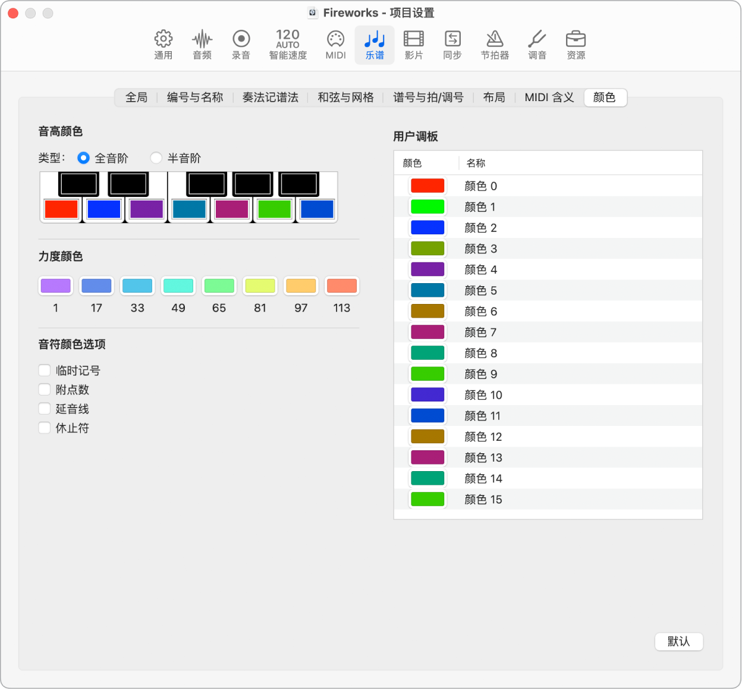The width and height of the screenshot is (742, 690).
Task: Open the 调音 tuning pane
Action: [x=537, y=45]
